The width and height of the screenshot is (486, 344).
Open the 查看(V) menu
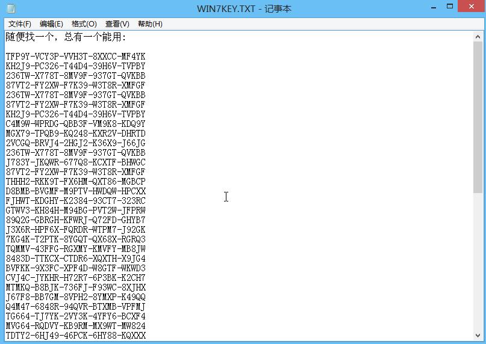[117, 24]
